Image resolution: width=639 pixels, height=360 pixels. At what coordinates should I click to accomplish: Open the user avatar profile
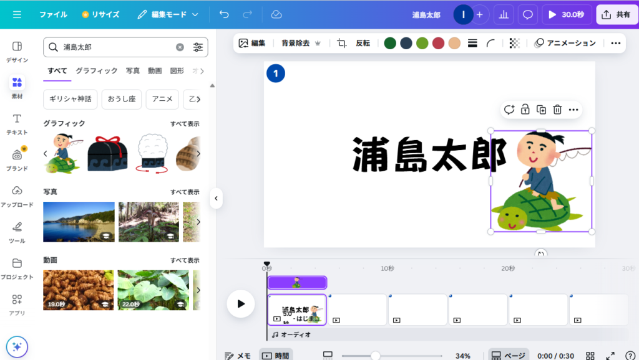pos(463,15)
